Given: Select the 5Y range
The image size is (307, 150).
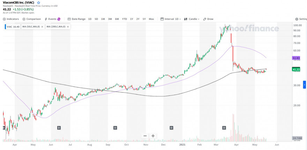Looking at the screenshot, I should [144, 19].
